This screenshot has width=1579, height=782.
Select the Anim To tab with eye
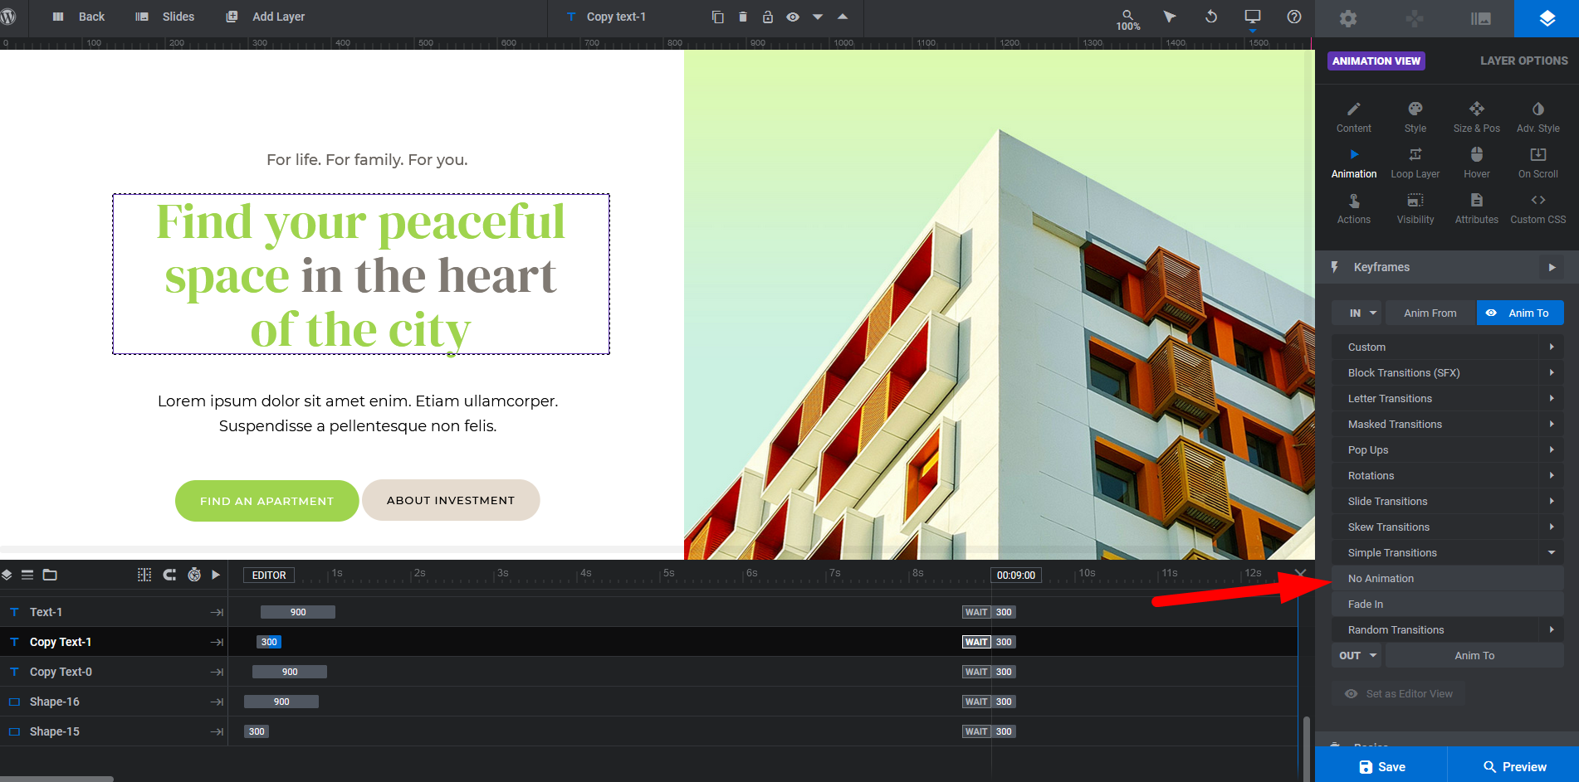[1520, 313]
